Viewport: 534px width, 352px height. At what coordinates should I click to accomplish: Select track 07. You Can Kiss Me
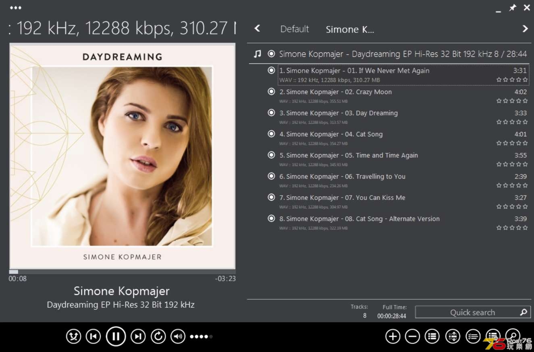(403, 202)
